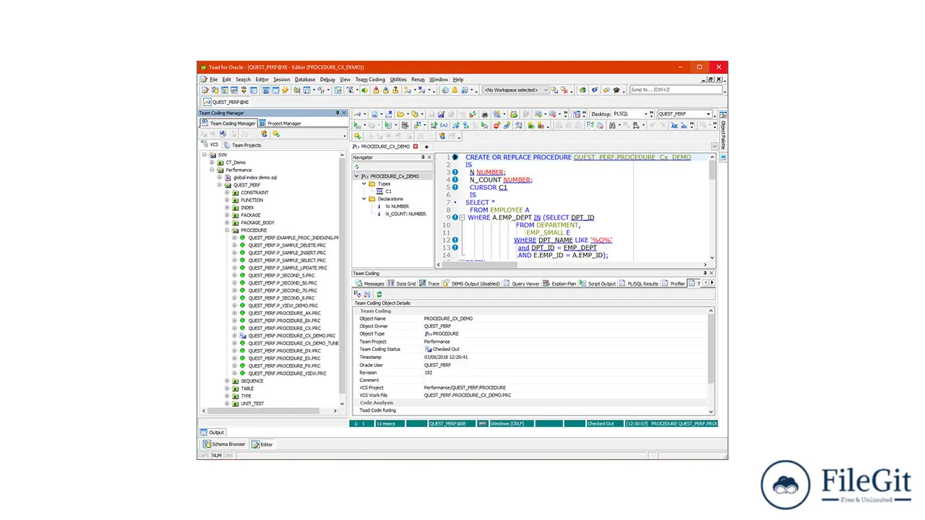Viewport: 925px width, 520px height.
Task: Expand the SEQUENCE folder node
Action: click(x=227, y=381)
